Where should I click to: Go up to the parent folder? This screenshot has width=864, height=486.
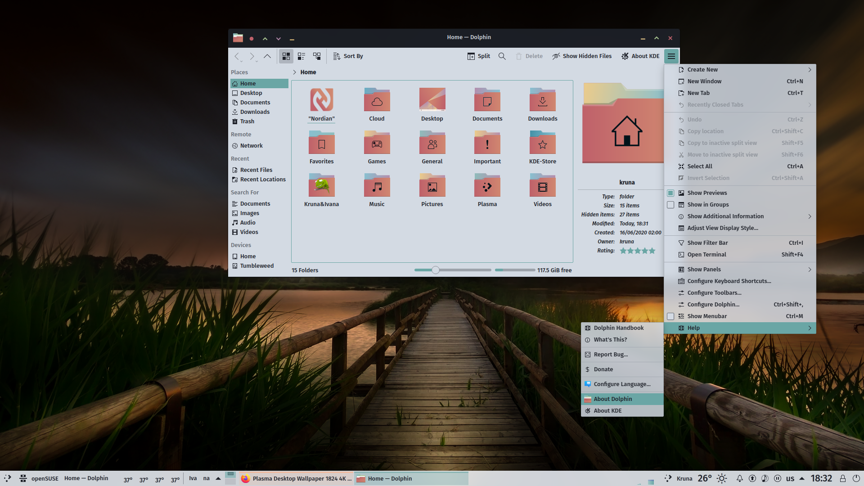coord(267,56)
